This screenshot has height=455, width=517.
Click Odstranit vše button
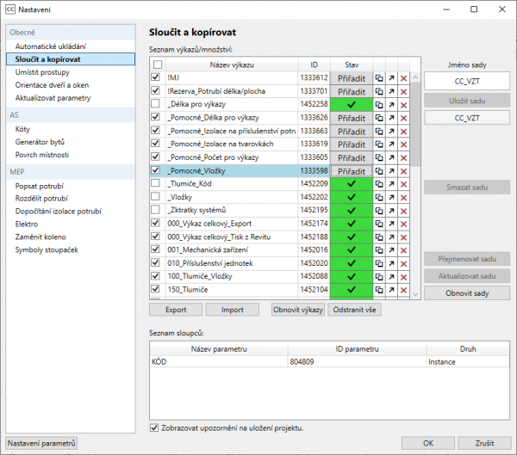point(354,310)
